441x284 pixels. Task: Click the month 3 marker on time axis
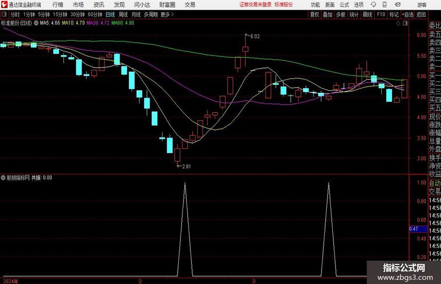click(x=254, y=281)
